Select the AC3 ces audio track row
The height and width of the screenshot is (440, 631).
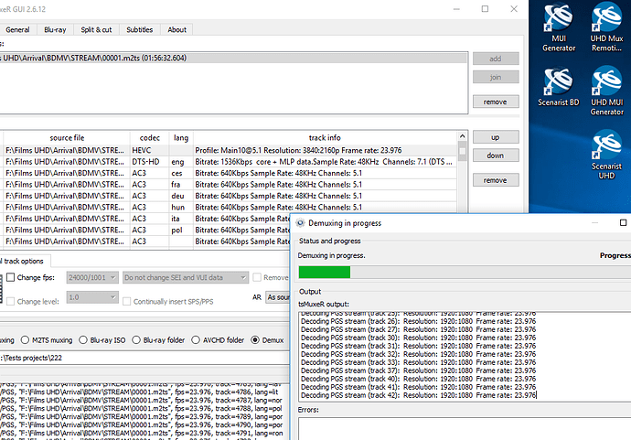[229, 173]
